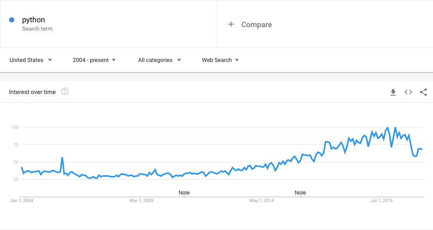Screen dimensions: 433x230
Task: Click the Jan 1, 2004 axis label
Action: 22,201
